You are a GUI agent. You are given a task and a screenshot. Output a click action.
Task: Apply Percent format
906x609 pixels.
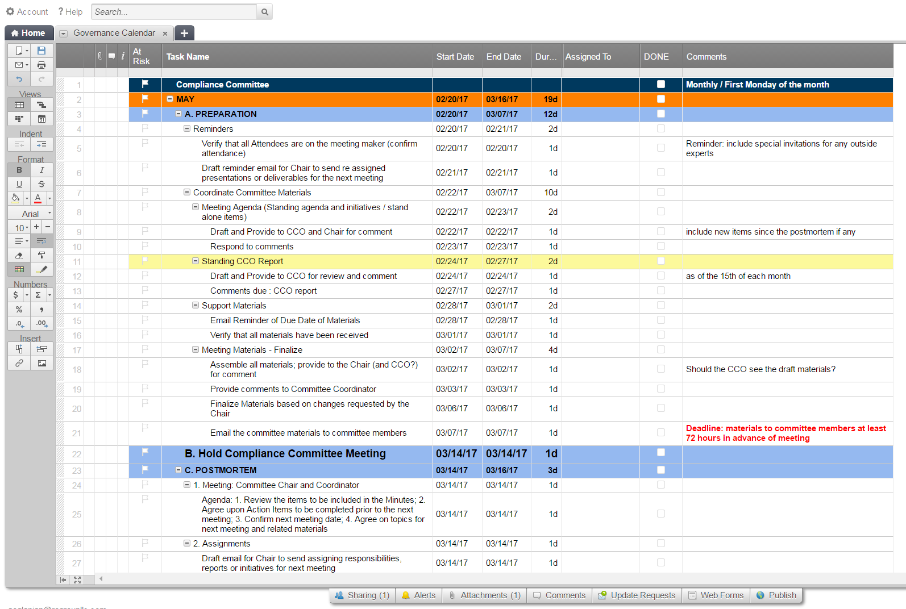tap(19, 309)
